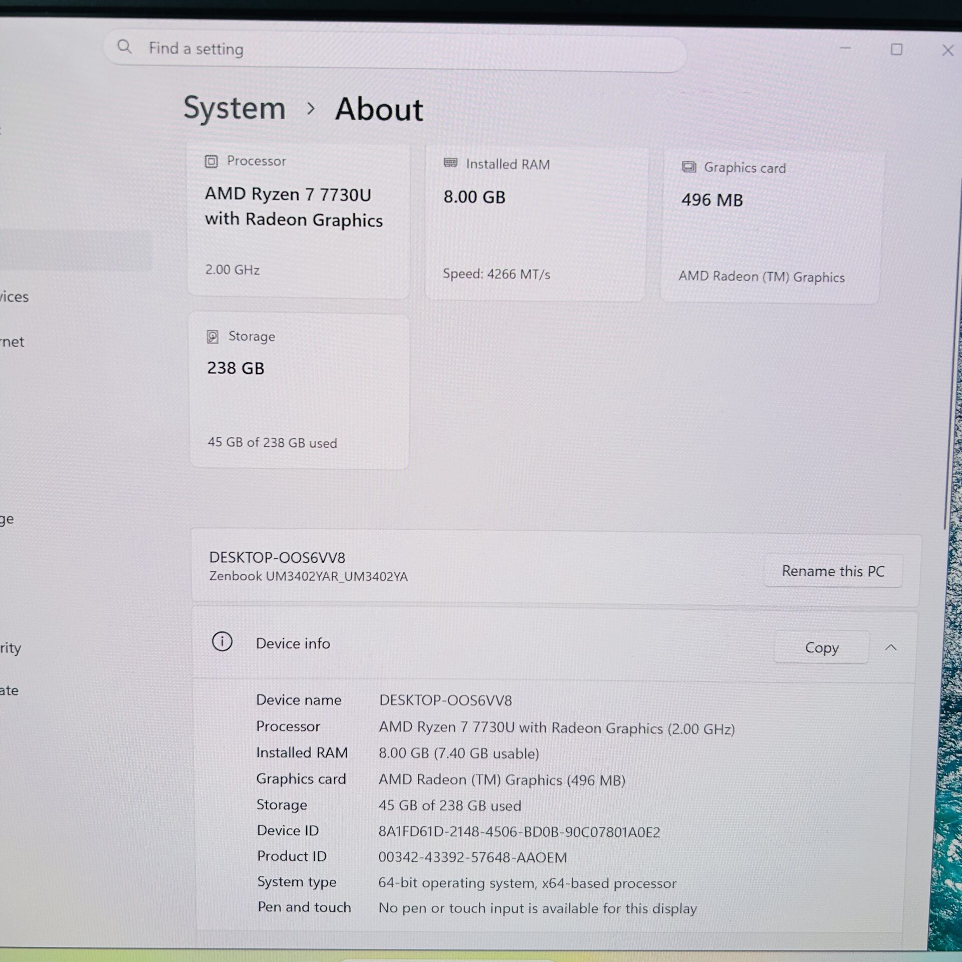This screenshot has width=962, height=962.
Task: Click the highlighted sidebar item
Action: (75, 251)
